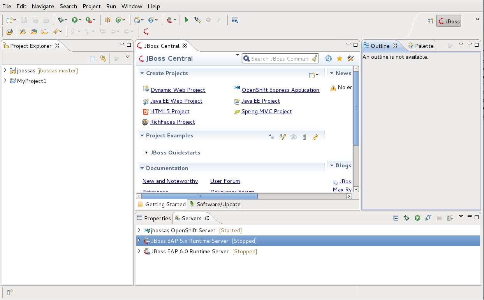The height and width of the screenshot is (300, 484).
Task: Click the Debug bug icon in main toolbar
Action: point(60,20)
